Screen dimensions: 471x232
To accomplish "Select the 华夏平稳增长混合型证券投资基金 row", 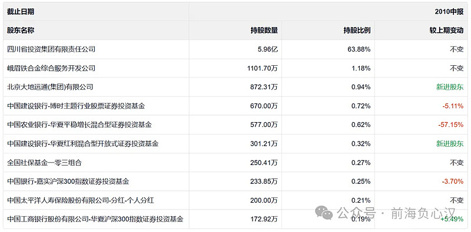I will click(235, 125).
